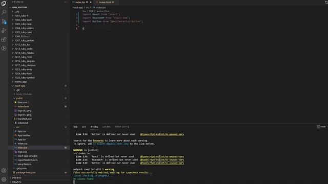Screen dimensions: 328x184
Task: Expand the .git folder
Action: click(x=18, y=90)
